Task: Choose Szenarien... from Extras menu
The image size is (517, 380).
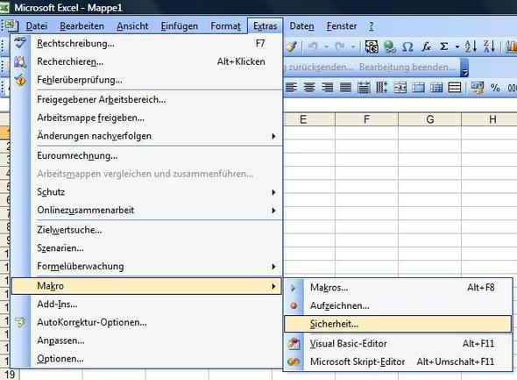Action: click(x=146, y=248)
